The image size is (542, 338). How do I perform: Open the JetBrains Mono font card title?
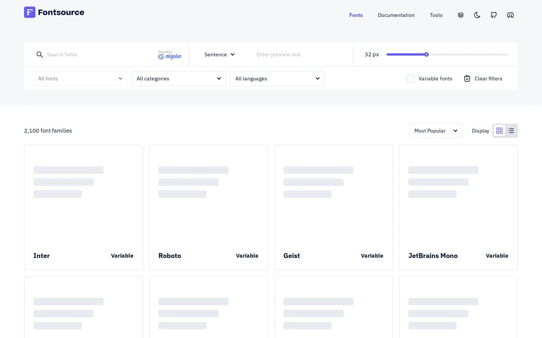coord(433,256)
